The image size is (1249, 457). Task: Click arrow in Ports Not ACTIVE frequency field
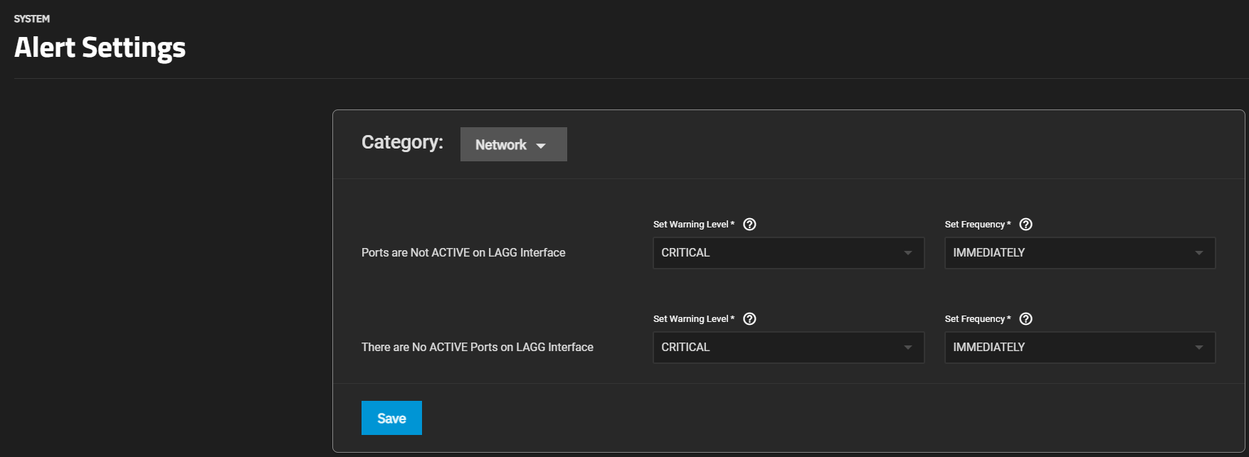click(1198, 253)
